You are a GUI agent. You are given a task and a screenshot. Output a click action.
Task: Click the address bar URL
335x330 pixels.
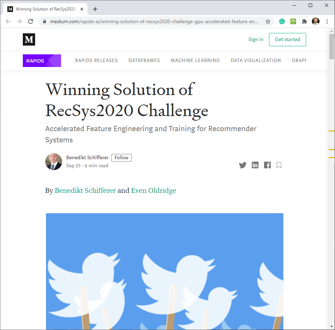click(x=154, y=21)
